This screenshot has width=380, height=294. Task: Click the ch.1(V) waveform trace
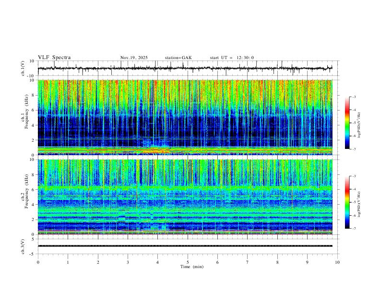185,68
